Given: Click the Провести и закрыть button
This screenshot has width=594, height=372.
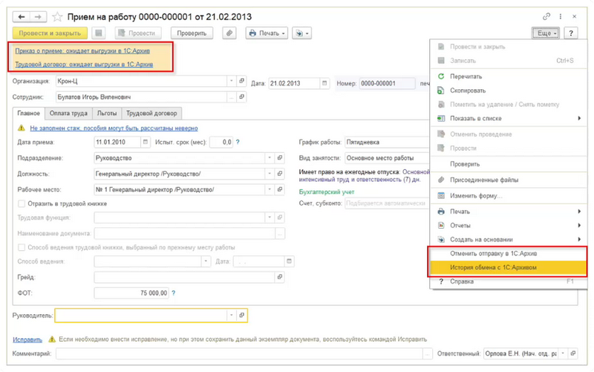Looking at the screenshot, I should 50,33.
